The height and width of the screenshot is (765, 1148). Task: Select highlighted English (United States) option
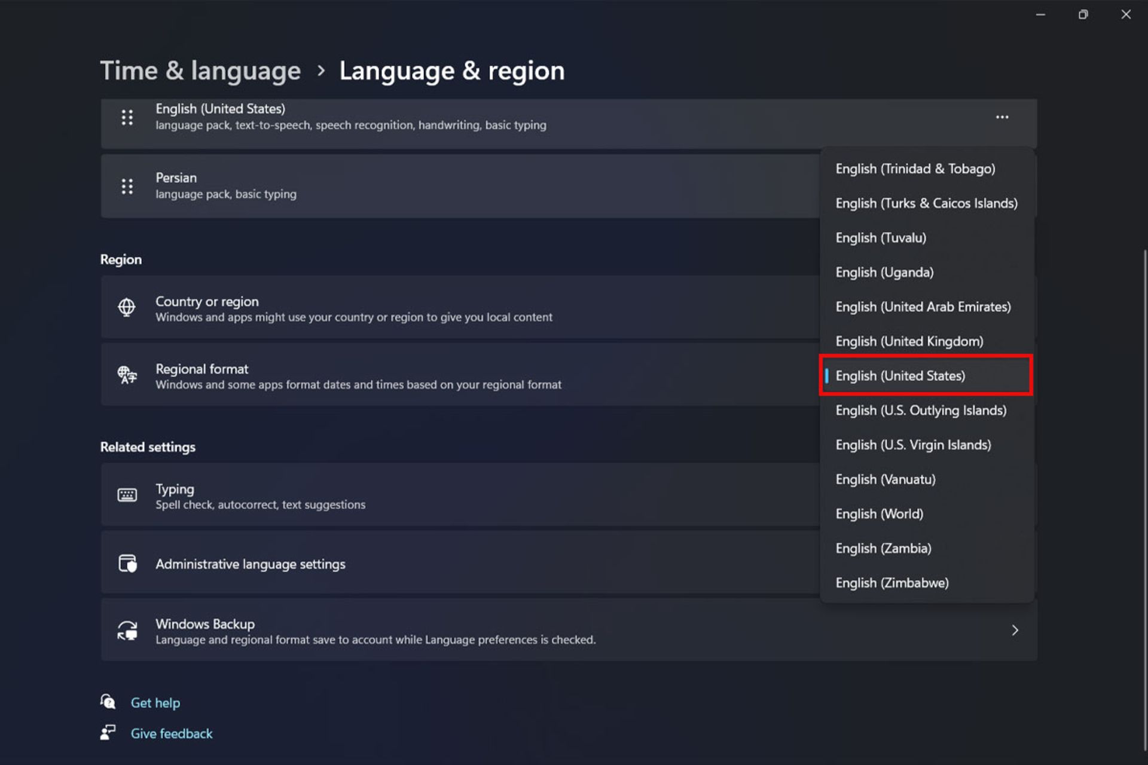[x=900, y=376]
